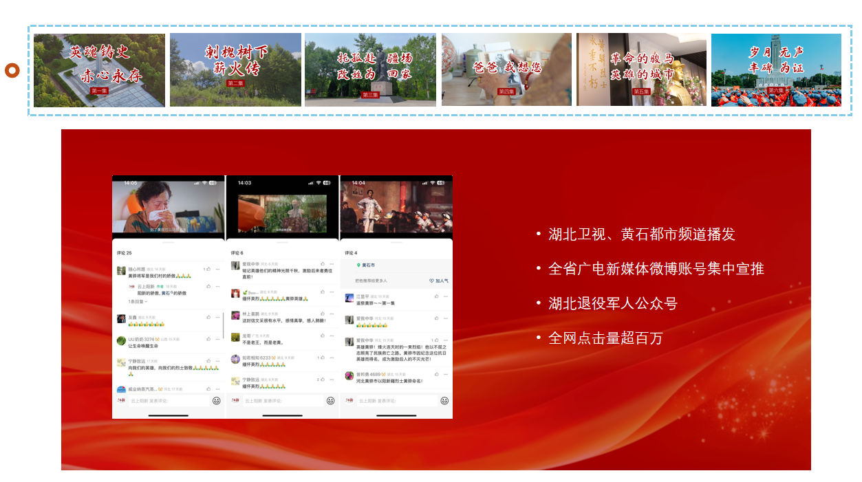This screenshot has width=862, height=482.
Task: Click the 评论 25 heading
Action: tap(125, 253)
